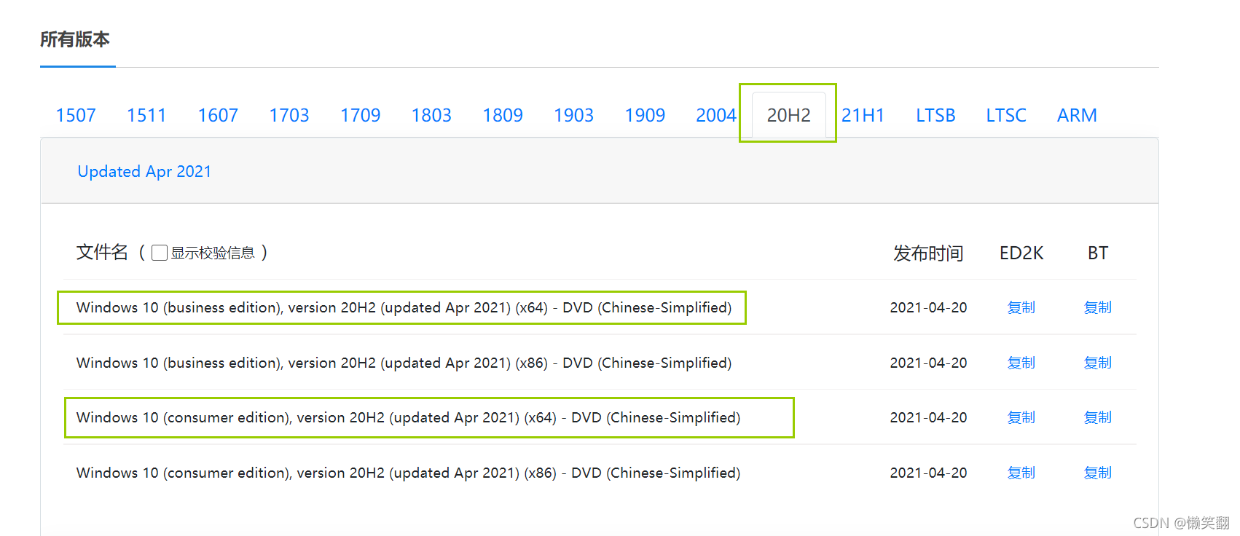Switch to the 1511 version tab

(146, 115)
